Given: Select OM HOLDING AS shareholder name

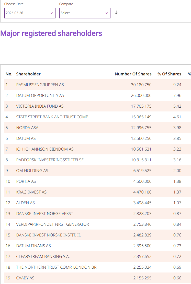Looking at the screenshot, I should [32, 171].
